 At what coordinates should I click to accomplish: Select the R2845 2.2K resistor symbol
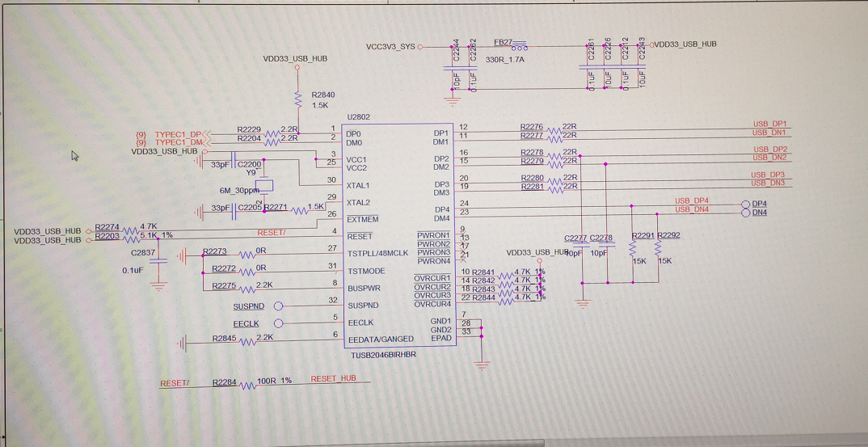click(x=248, y=342)
